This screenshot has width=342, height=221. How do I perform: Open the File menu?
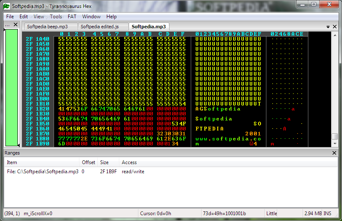pos(10,17)
